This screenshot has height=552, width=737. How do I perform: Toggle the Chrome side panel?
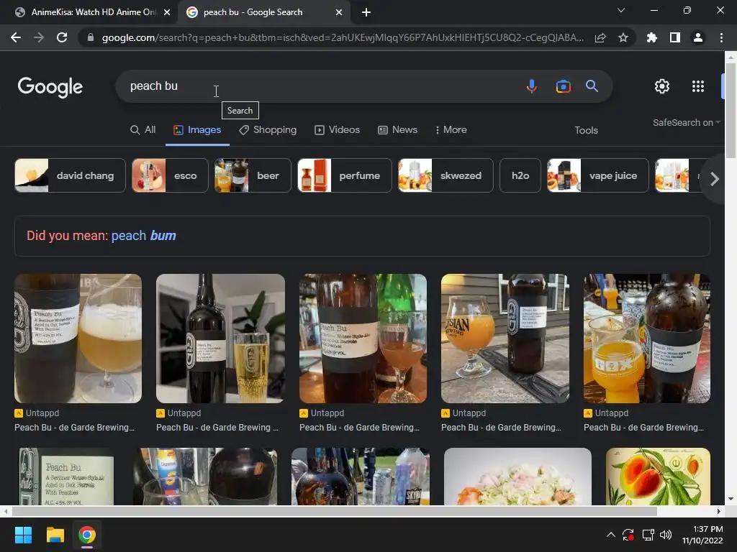pyautogui.click(x=675, y=37)
